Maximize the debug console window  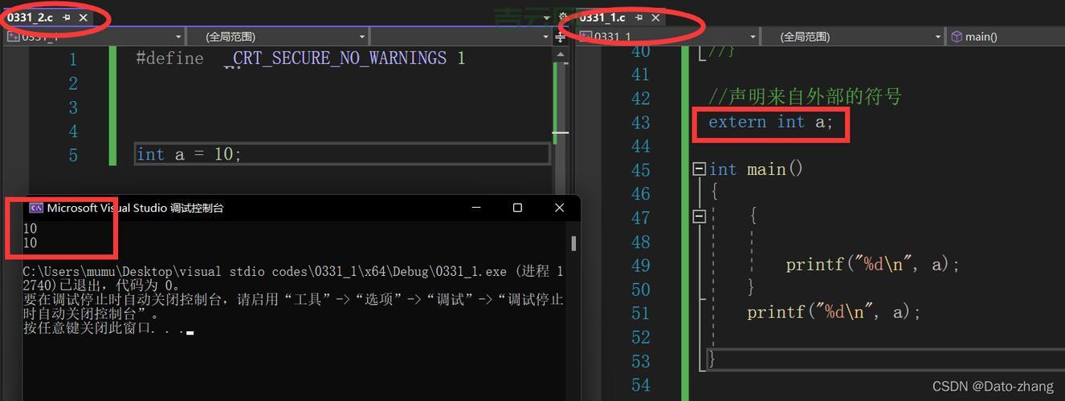tap(517, 208)
